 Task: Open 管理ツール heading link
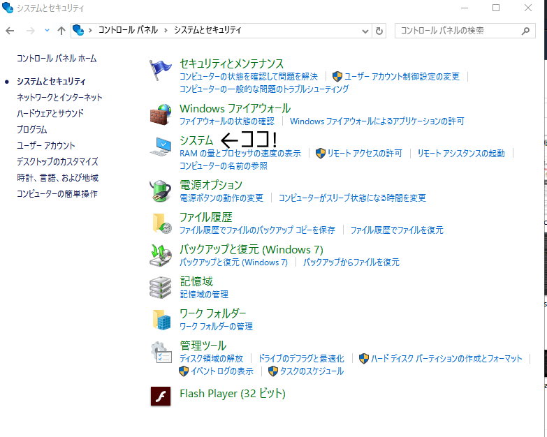203,346
